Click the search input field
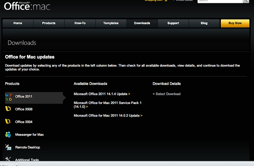Viewport: 254px width, 166px height. (220, 1)
